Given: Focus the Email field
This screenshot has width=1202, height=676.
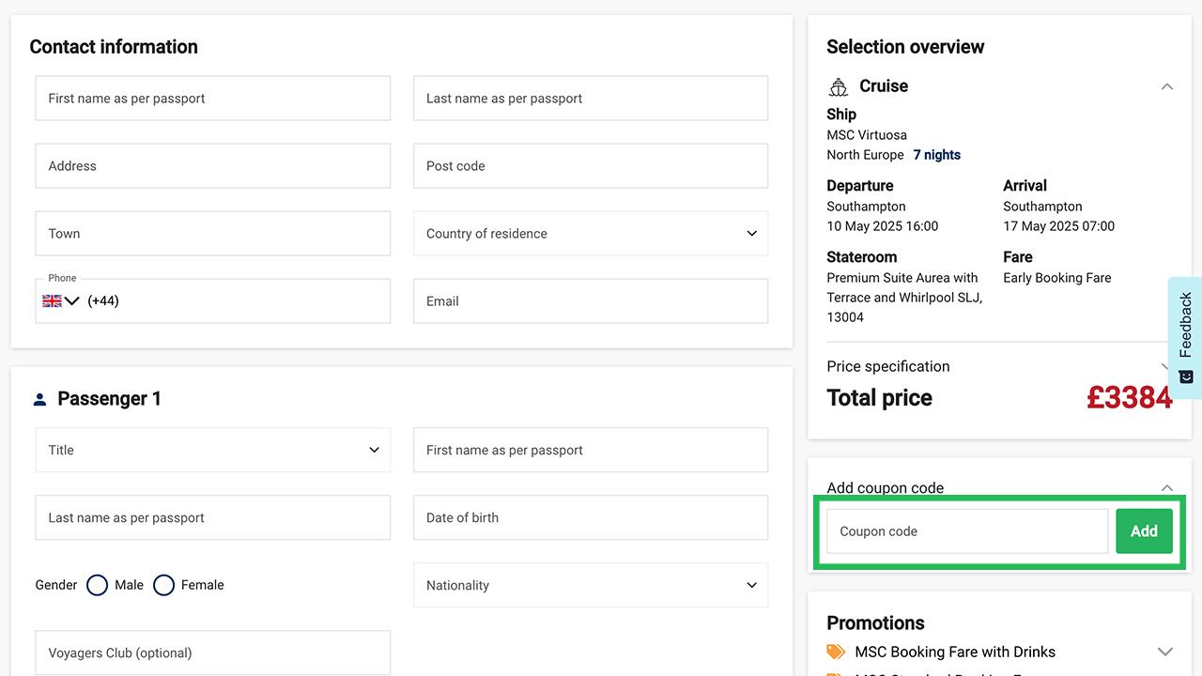Looking at the screenshot, I should [x=590, y=301].
